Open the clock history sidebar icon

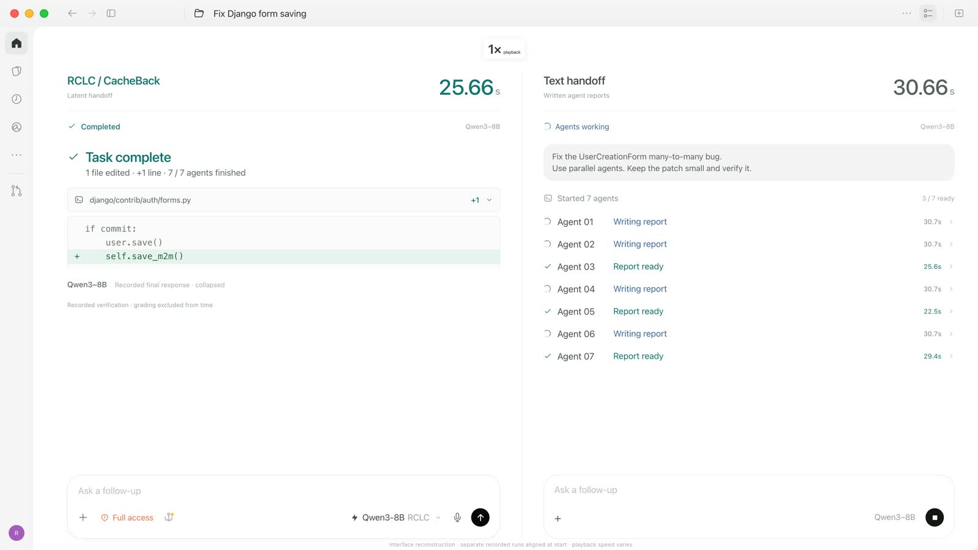[x=17, y=99]
